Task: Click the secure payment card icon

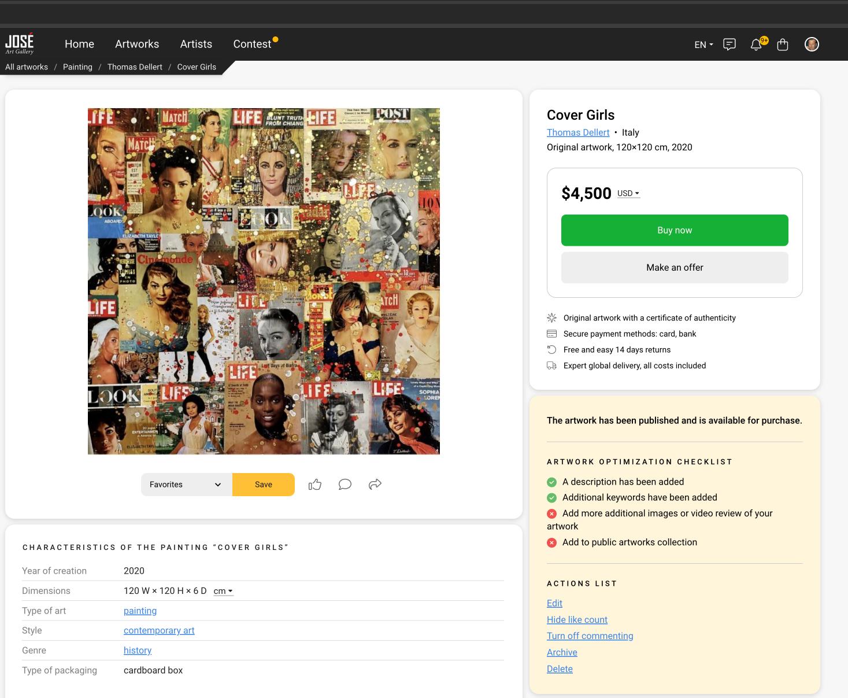Action: pyautogui.click(x=551, y=334)
